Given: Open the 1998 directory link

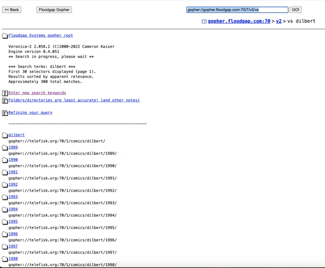Looking at the screenshot, I should coord(13,259).
